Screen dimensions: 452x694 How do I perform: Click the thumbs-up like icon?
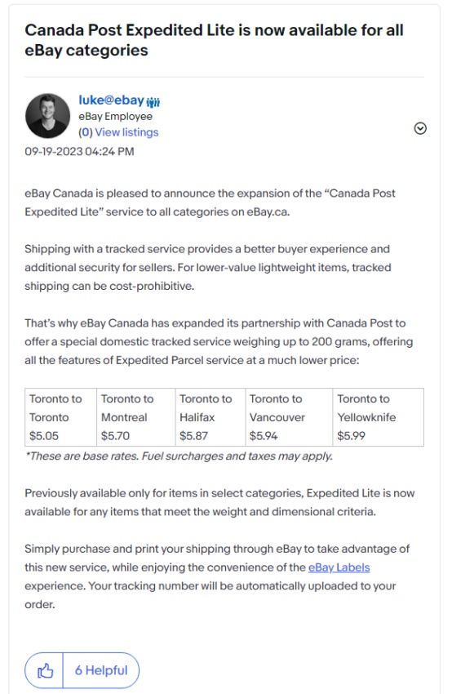point(45,670)
